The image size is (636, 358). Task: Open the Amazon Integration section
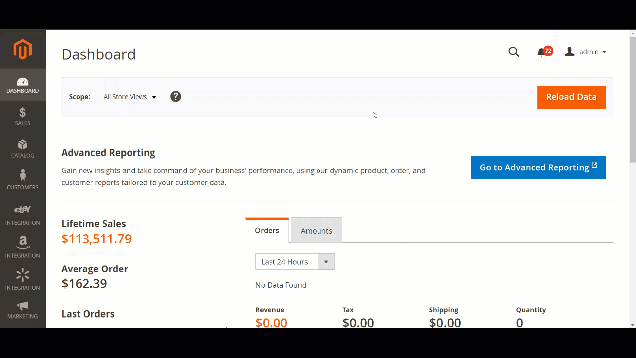pos(22,247)
